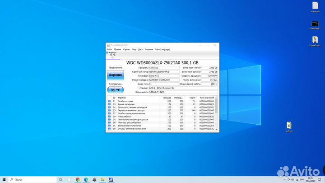Click the WDC WD5000AZLX drive model title
Image resolution: width=325 pixels, height=183 pixels.
(162, 63)
